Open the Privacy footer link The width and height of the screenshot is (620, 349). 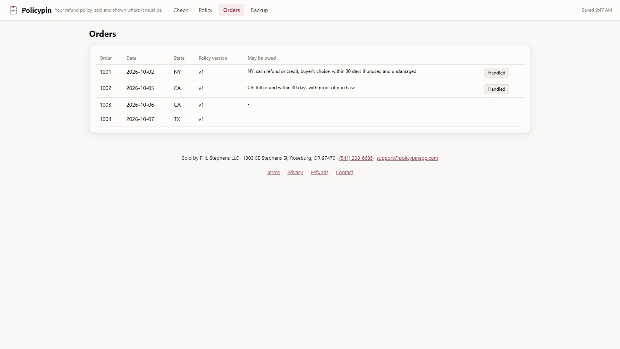295,172
